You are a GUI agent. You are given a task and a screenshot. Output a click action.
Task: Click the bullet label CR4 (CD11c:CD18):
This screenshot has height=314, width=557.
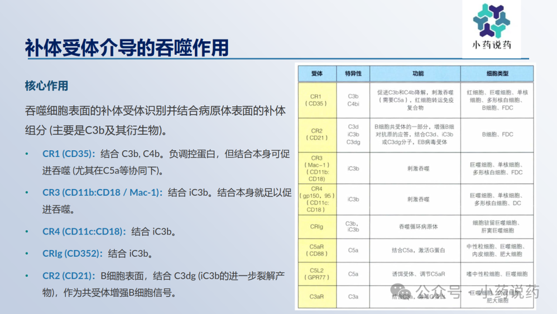(x=84, y=231)
